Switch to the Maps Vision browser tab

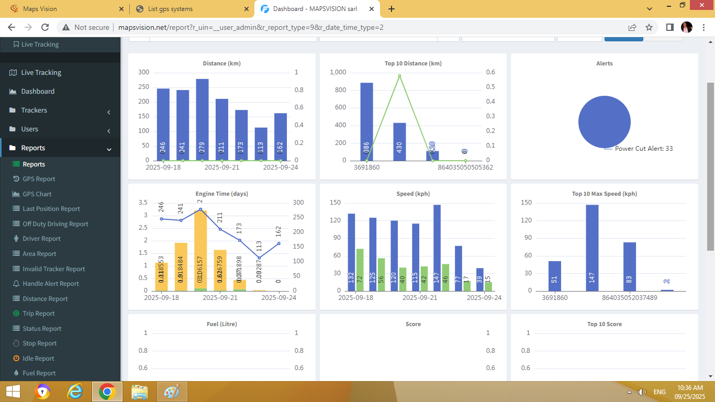tap(40, 9)
